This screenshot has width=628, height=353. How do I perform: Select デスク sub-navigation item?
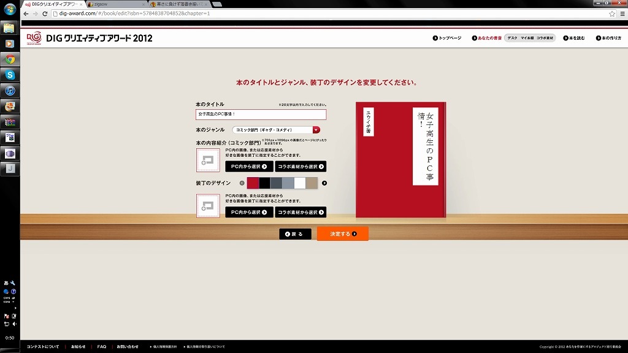click(x=512, y=38)
